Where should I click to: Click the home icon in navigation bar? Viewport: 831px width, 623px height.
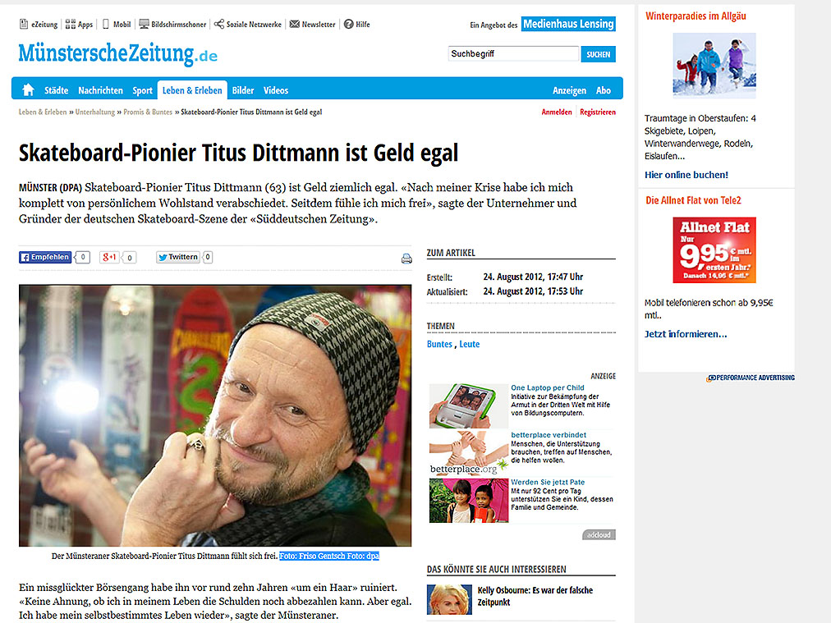pyautogui.click(x=28, y=90)
